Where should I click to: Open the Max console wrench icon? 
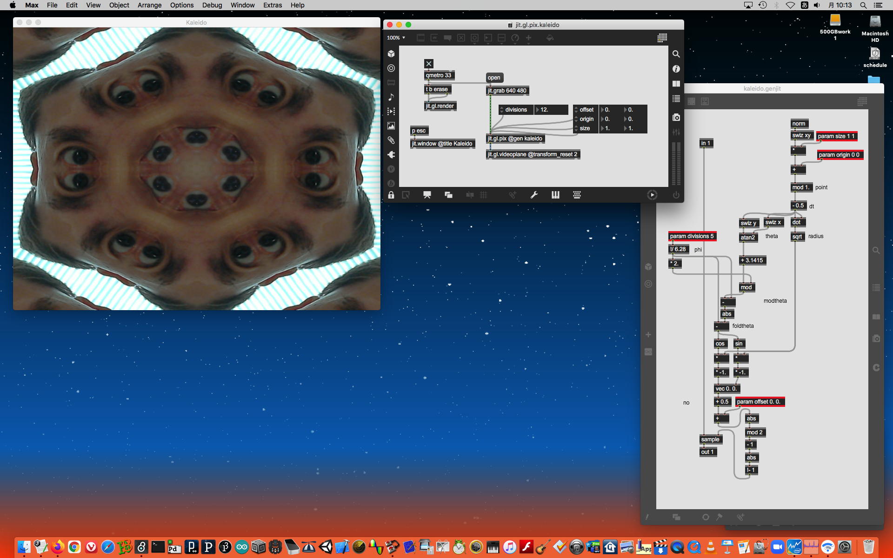coord(534,195)
